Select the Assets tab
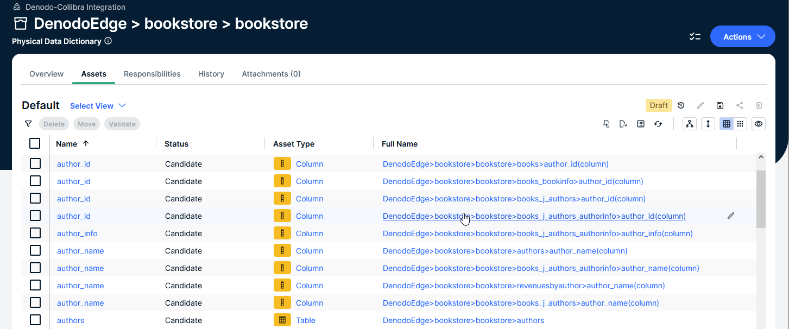 coord(94,74)
